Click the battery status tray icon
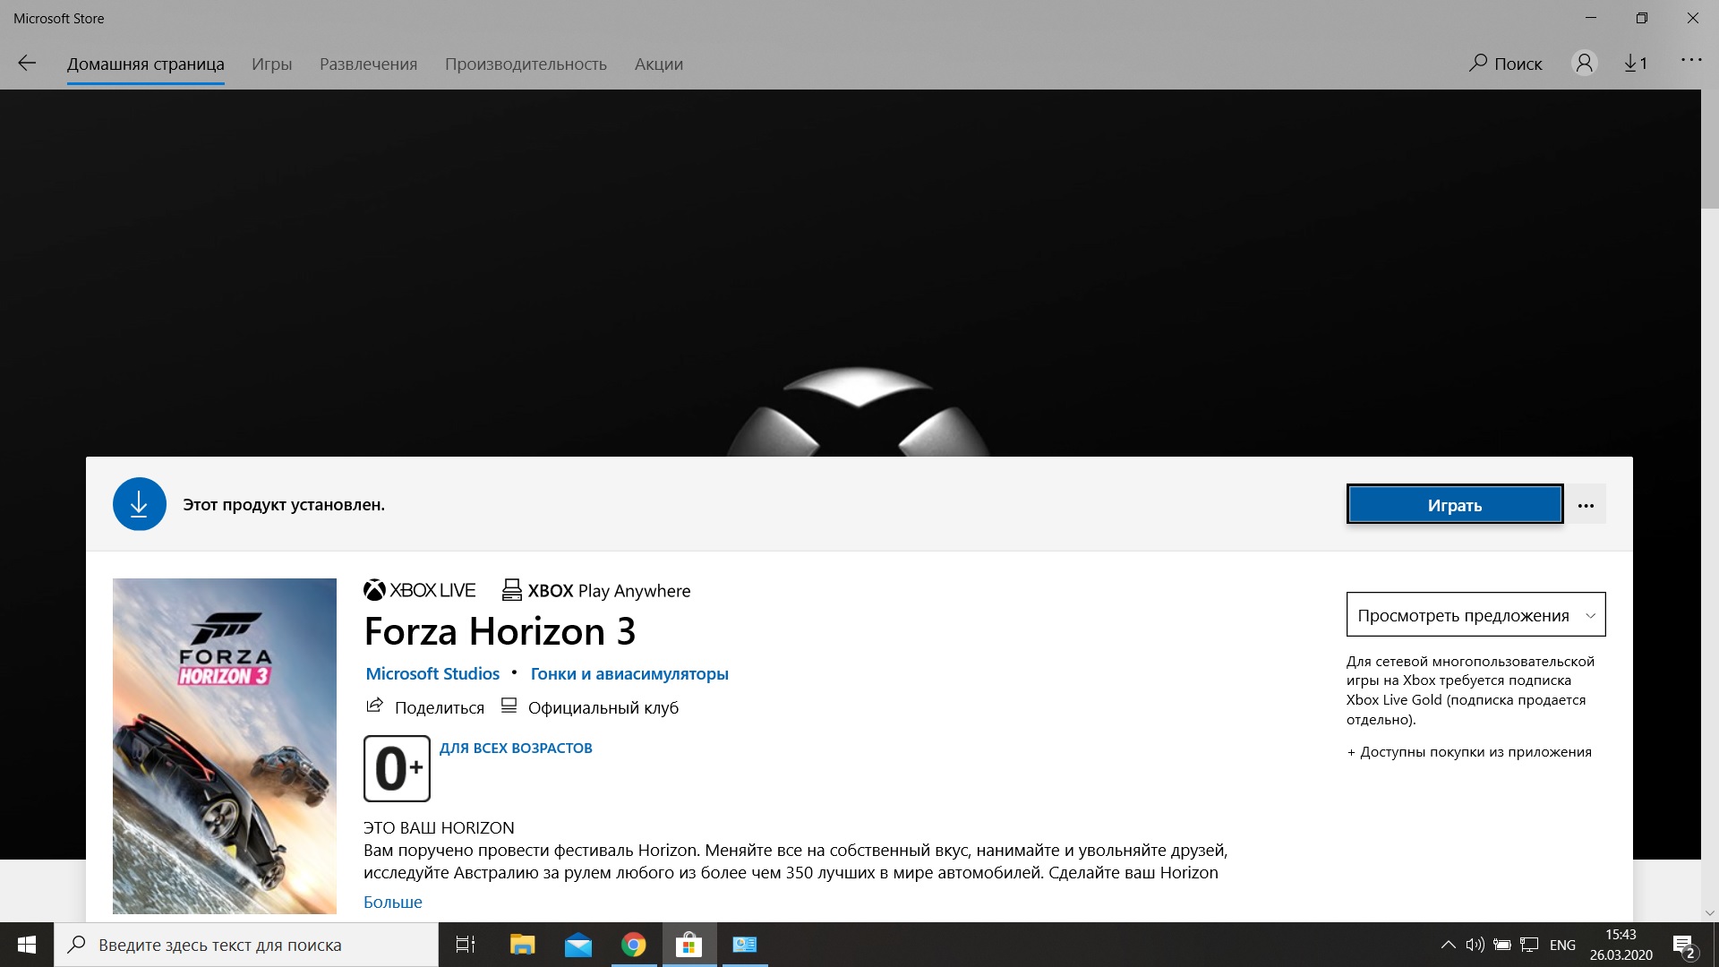 [1502, 945]
